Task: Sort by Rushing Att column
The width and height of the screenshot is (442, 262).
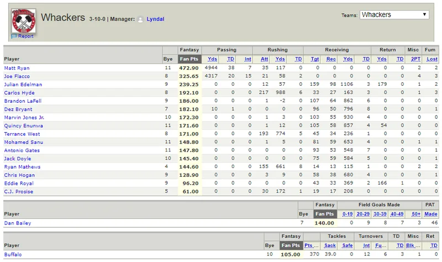Action: pyautogui.click(x=265, y=59)
